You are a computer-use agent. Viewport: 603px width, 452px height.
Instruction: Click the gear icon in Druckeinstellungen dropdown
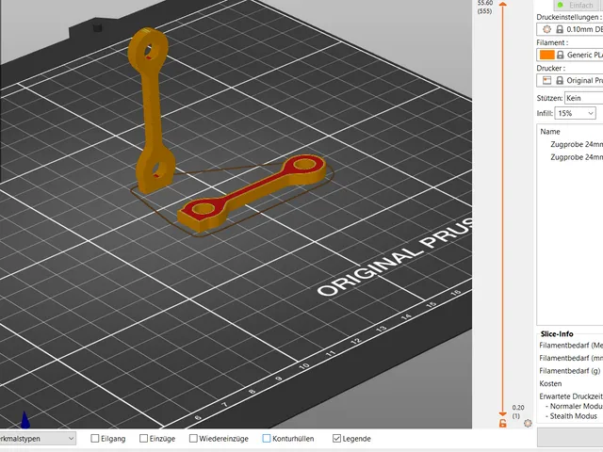point(546,29)
